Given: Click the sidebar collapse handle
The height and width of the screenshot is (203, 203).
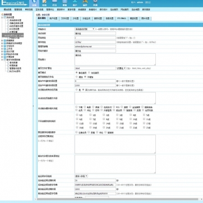Looking at the screenshot, I should point(33,106).
